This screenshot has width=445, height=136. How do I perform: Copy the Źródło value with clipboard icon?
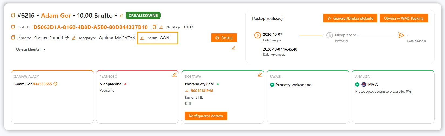click(x=13, y=38)
